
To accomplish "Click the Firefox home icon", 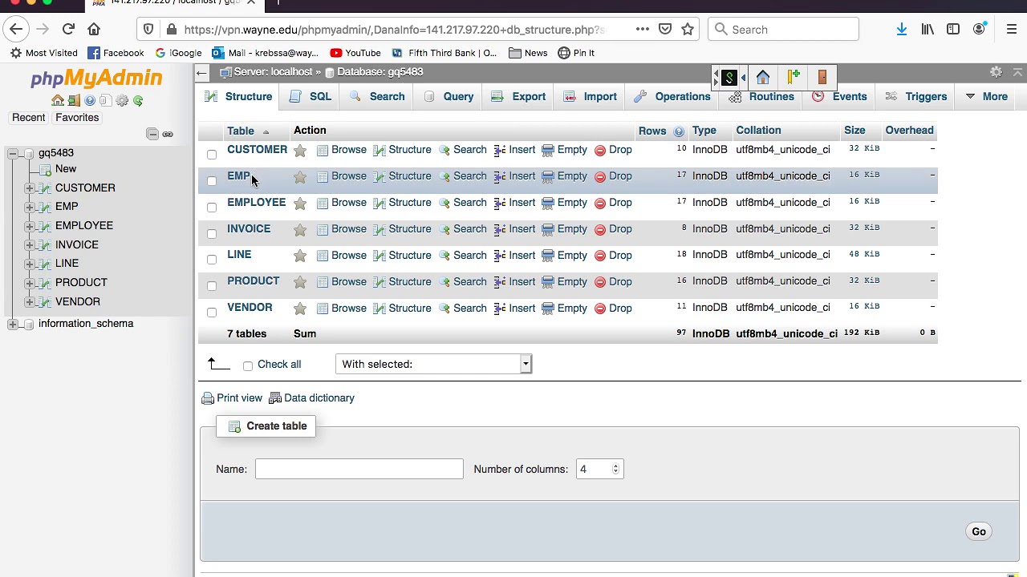I will pyautogui.click(x=94, y=30).
